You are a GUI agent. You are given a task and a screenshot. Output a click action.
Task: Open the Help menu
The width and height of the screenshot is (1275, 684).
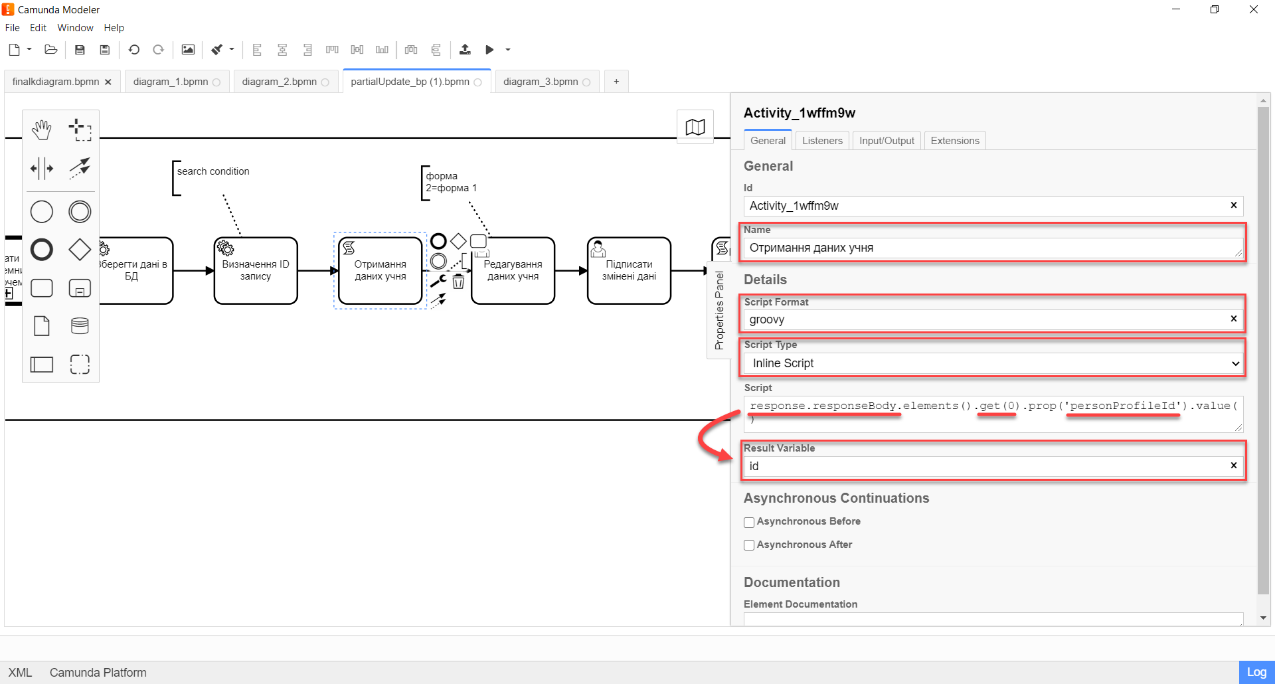coord(114,28)
